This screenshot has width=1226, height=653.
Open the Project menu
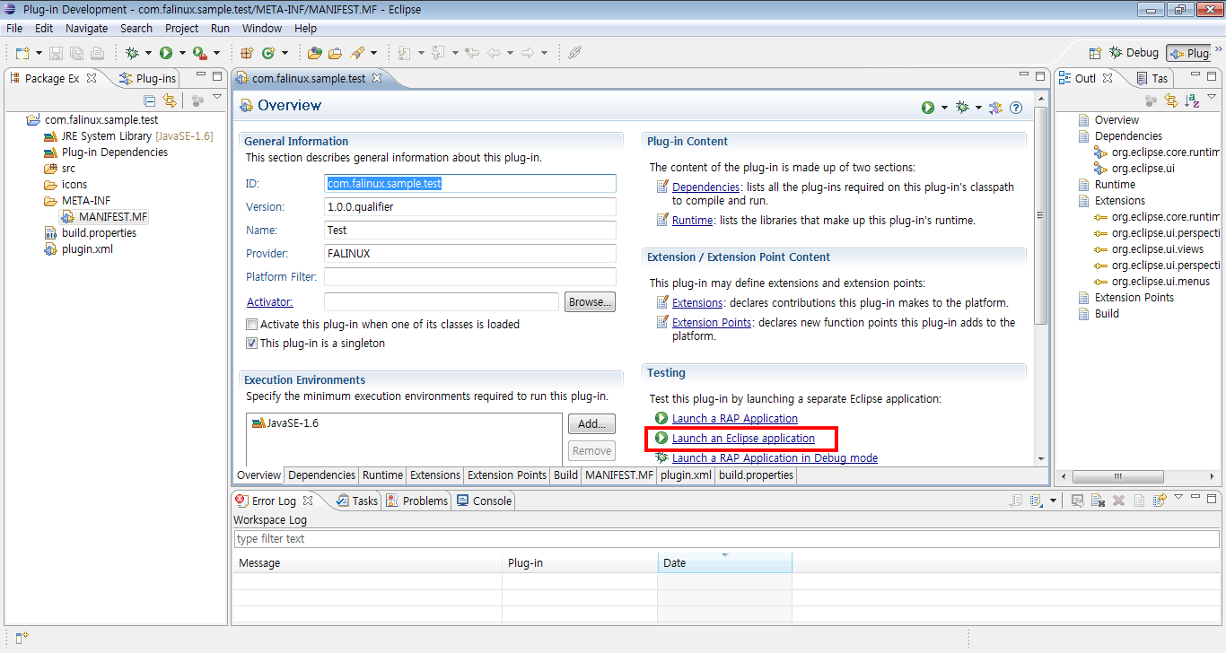(x=181, y=29)
